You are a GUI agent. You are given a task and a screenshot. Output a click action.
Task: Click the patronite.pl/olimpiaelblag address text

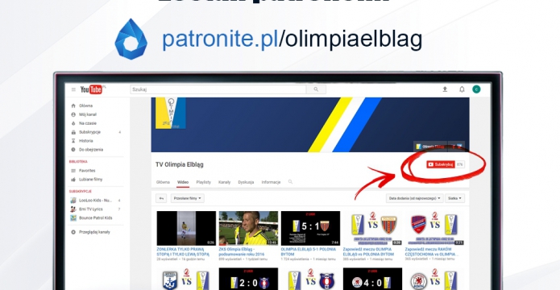pos(292,39)
